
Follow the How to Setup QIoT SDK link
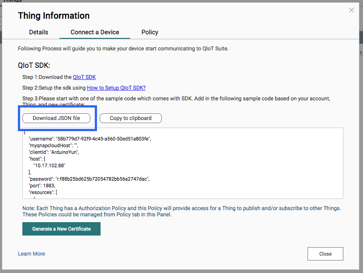pyautogui.click(x=116, y=88)
